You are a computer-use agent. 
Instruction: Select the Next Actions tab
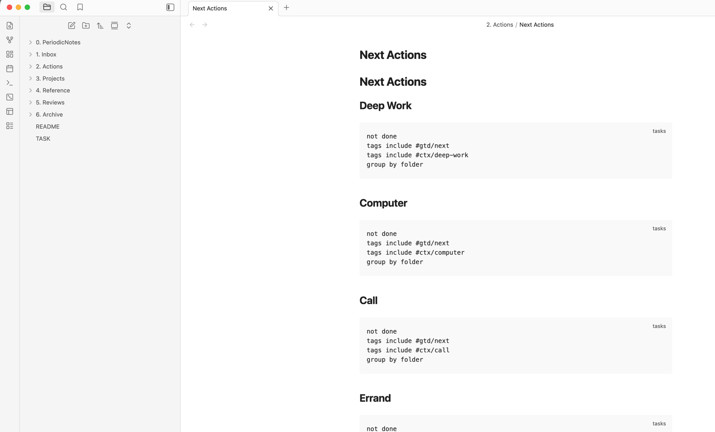point(233,8)
